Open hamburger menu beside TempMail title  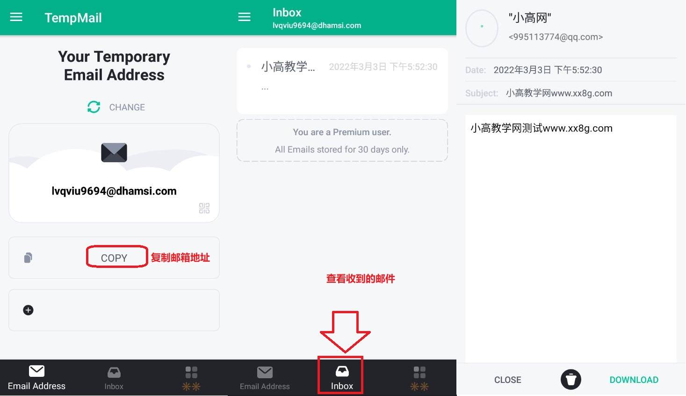(x=16, y=17)
